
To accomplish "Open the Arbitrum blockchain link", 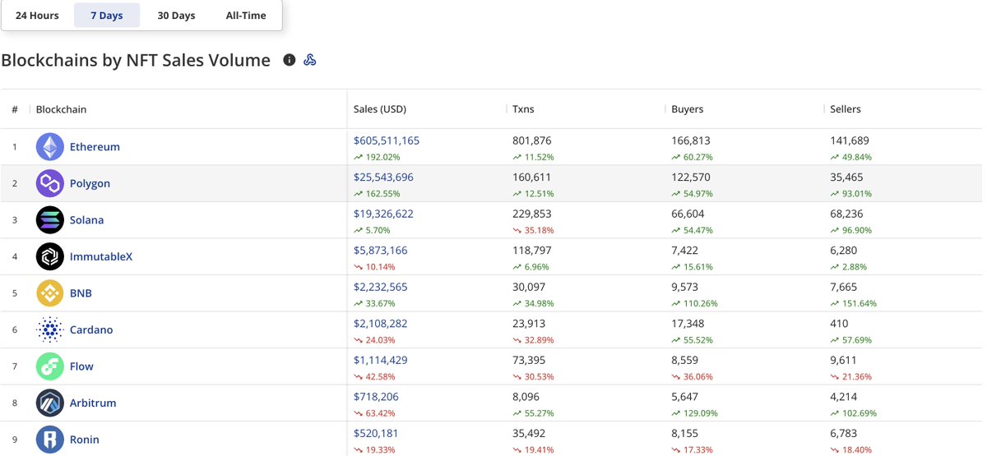I will click(93, 403).
